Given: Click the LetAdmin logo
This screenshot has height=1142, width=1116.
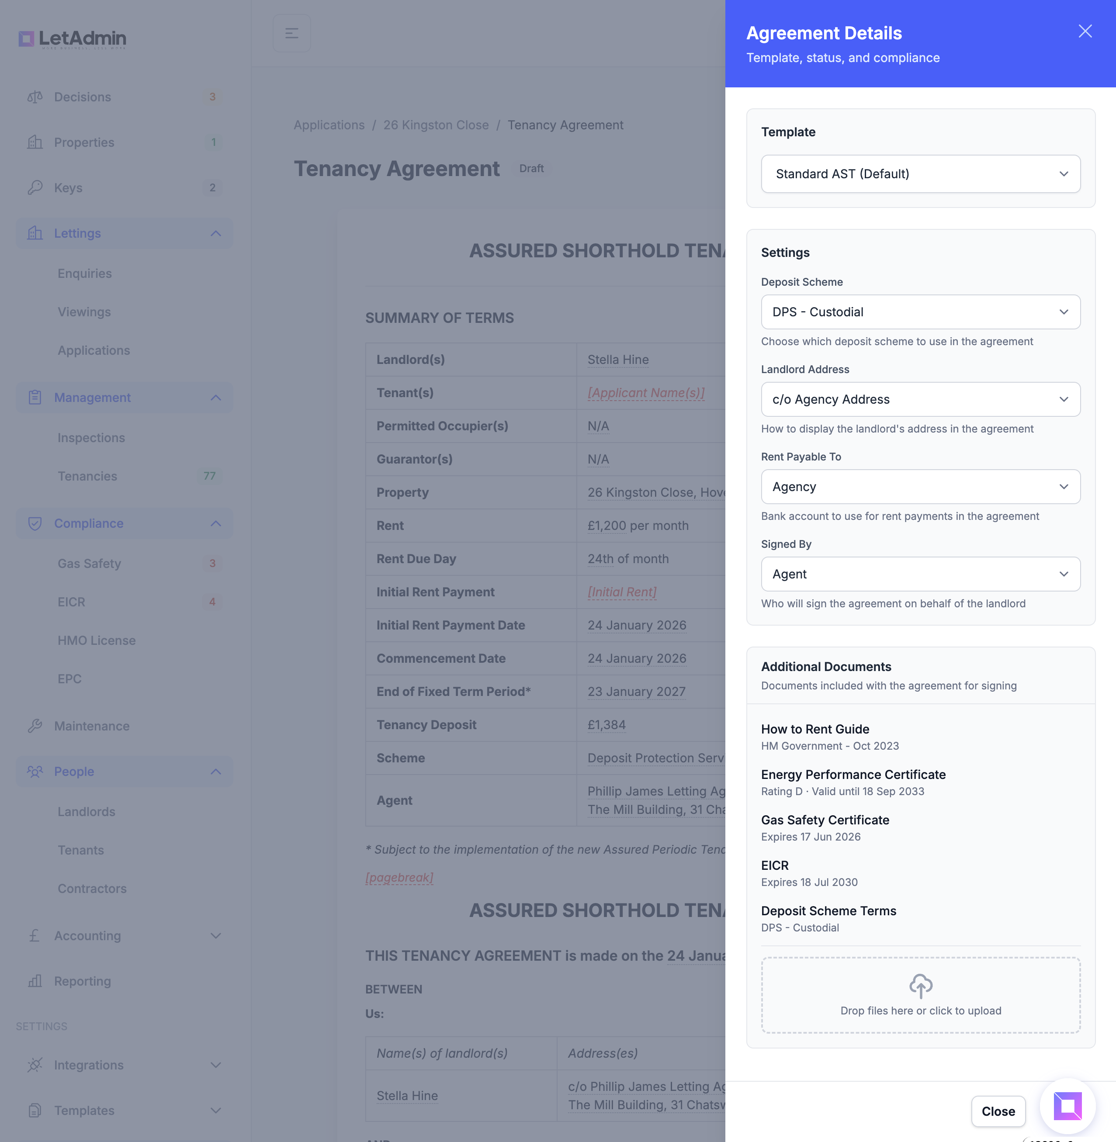Looking at the screenshot, I should point(73,39).
